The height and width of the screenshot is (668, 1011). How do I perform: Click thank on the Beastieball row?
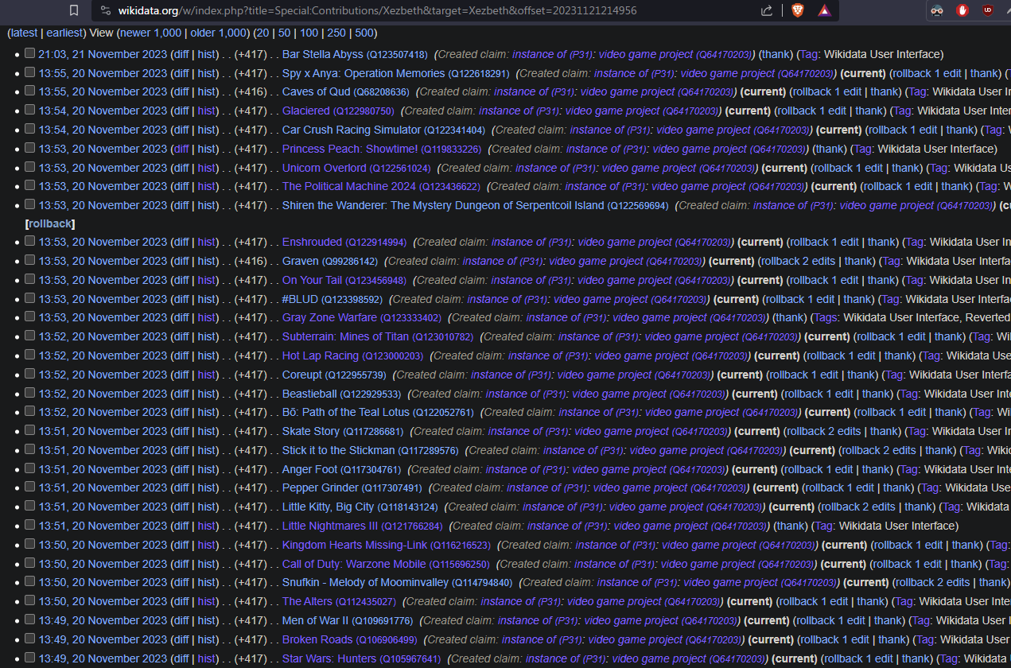click(877, 394)
